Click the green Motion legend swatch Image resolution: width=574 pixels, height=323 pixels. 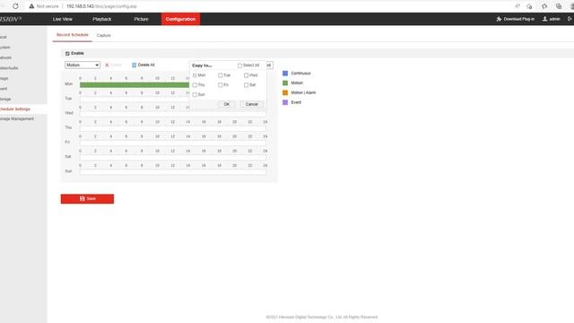[x=285, y=83]
